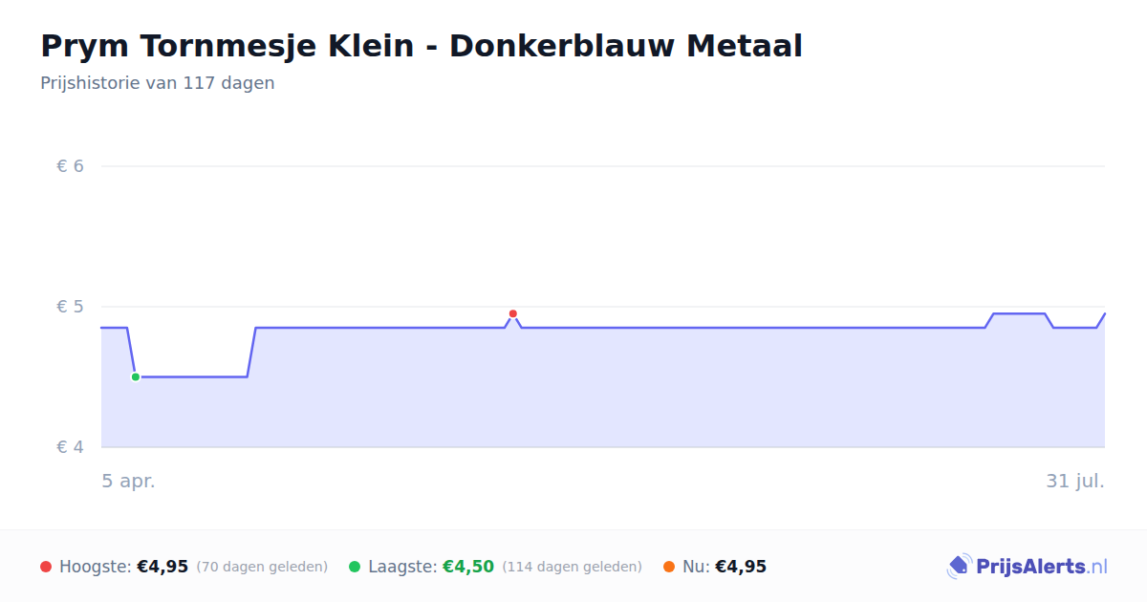Click the red Hoogste legend dot
Image resolution: width=1147 pixels, height=602 pixels.
click(46, 567)
